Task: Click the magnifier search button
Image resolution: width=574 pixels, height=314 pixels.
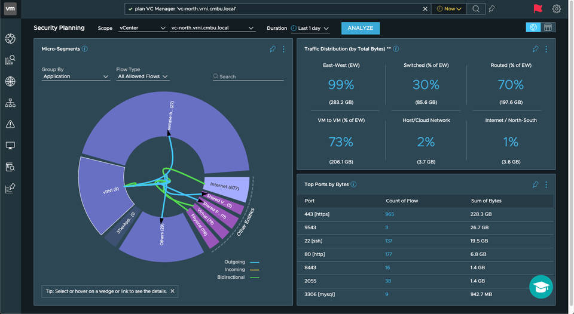Action: click(476, 9)
